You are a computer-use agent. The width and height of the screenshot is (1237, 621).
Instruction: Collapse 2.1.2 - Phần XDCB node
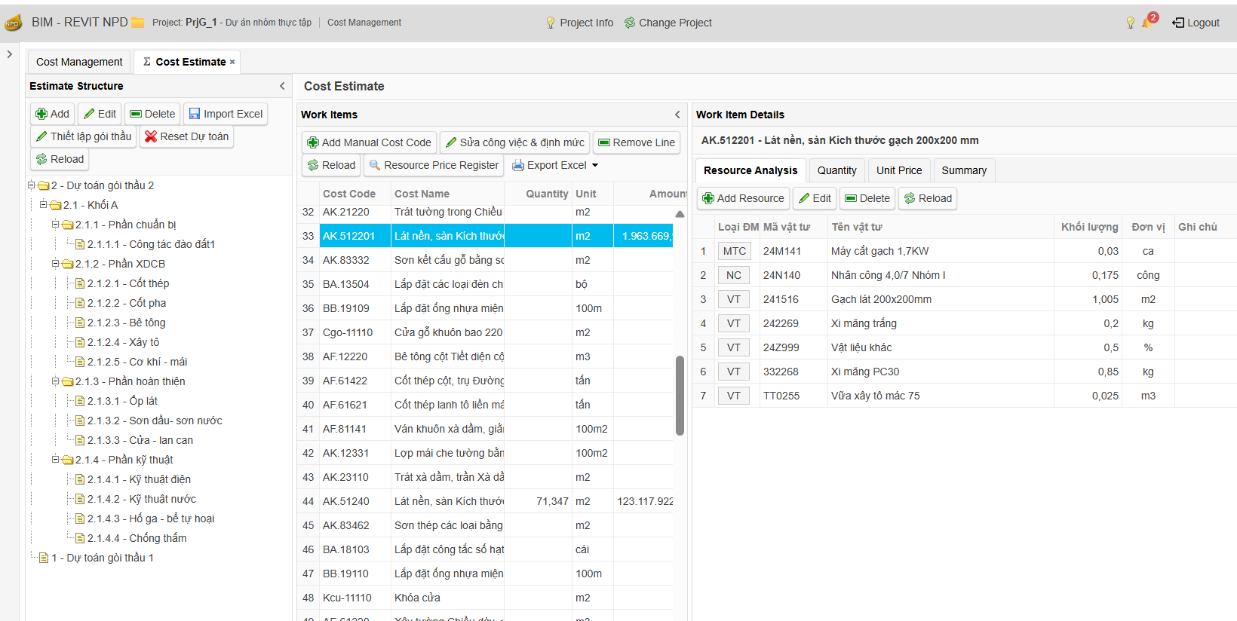(x=55, y=263)
